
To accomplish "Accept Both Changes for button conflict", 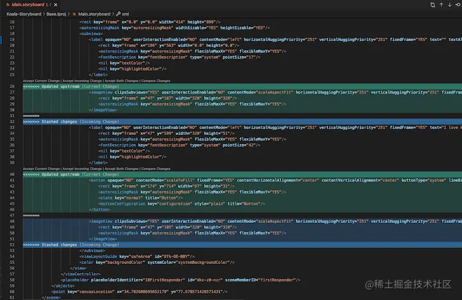I will tap(121, 169).
